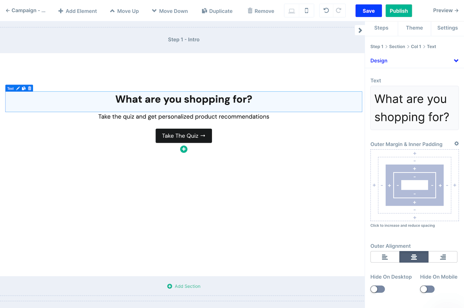Set outer alignment to right

point(443,257)
